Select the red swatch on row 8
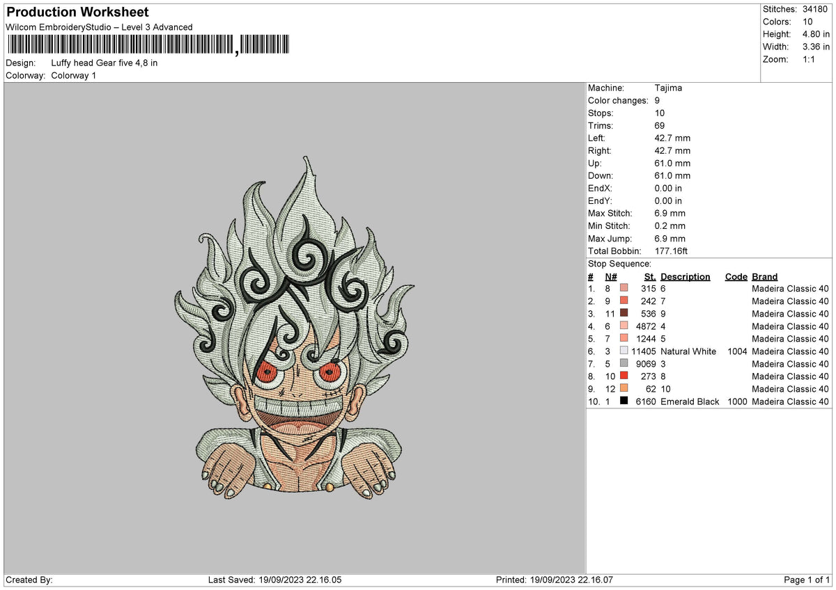 click(x=623, y=376)
